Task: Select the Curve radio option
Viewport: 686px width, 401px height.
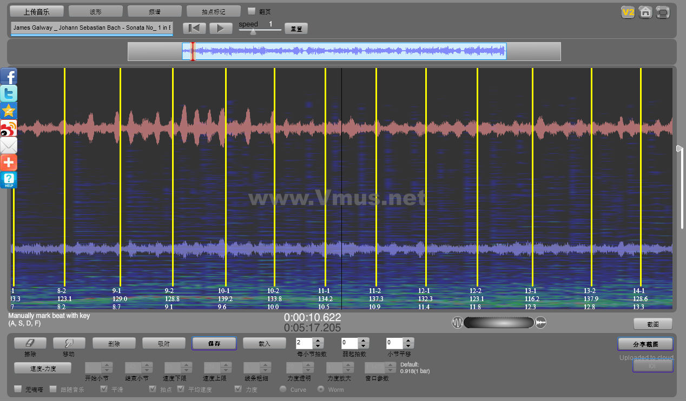Action: tap(283, 389)
